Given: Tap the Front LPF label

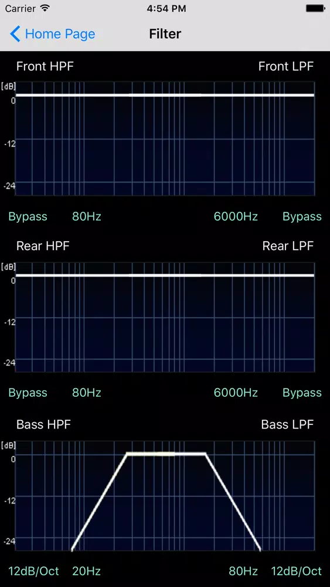Looking at the screenshot, I should pos(286,67).
